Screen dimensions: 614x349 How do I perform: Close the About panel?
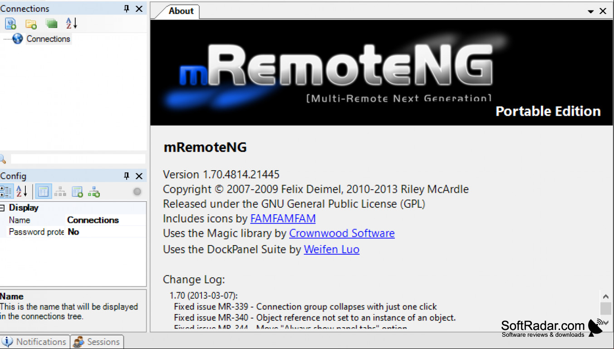click(x=603, y=11)
